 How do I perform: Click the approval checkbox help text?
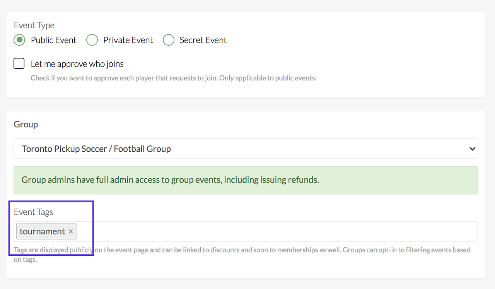pyautogui.click(x=173, y=78)
